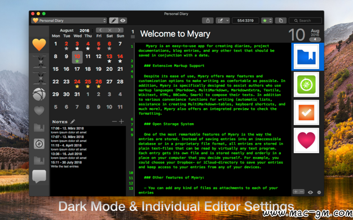The image size is (353, 220).
Task: Click the '### Extensive Markup Support' heading line
Action: pos(174,66)
